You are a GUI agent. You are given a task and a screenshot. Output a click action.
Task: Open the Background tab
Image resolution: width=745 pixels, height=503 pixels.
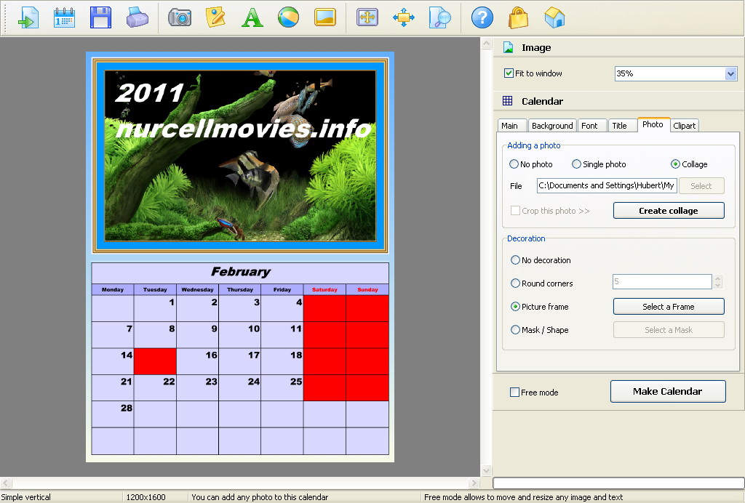coord(552,126)
